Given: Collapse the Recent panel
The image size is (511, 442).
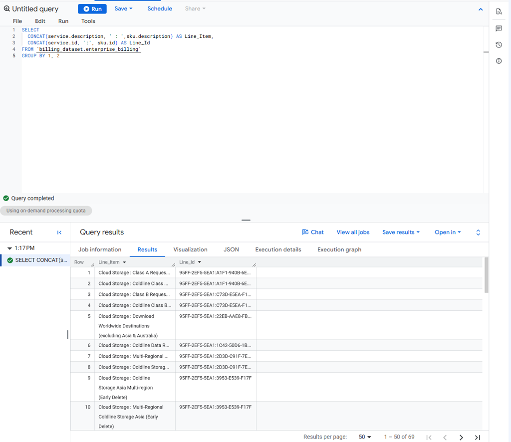Looking at the screenshot, I should pos(59,232).
